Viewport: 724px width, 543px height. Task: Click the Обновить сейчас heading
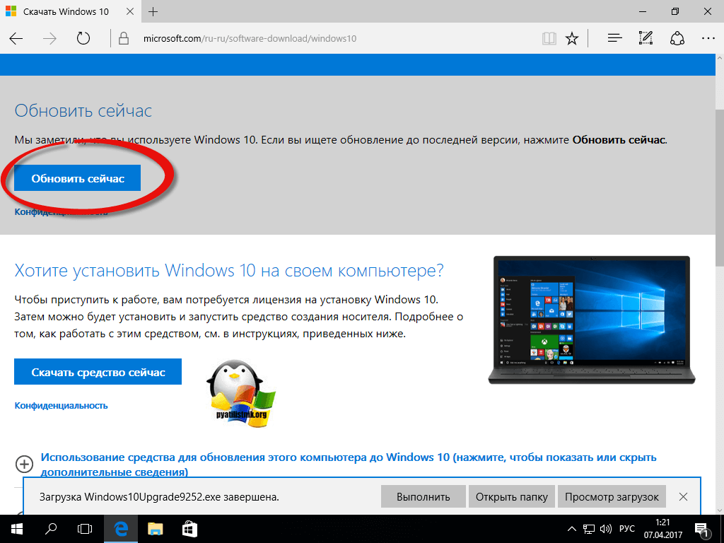click(83, 111)
